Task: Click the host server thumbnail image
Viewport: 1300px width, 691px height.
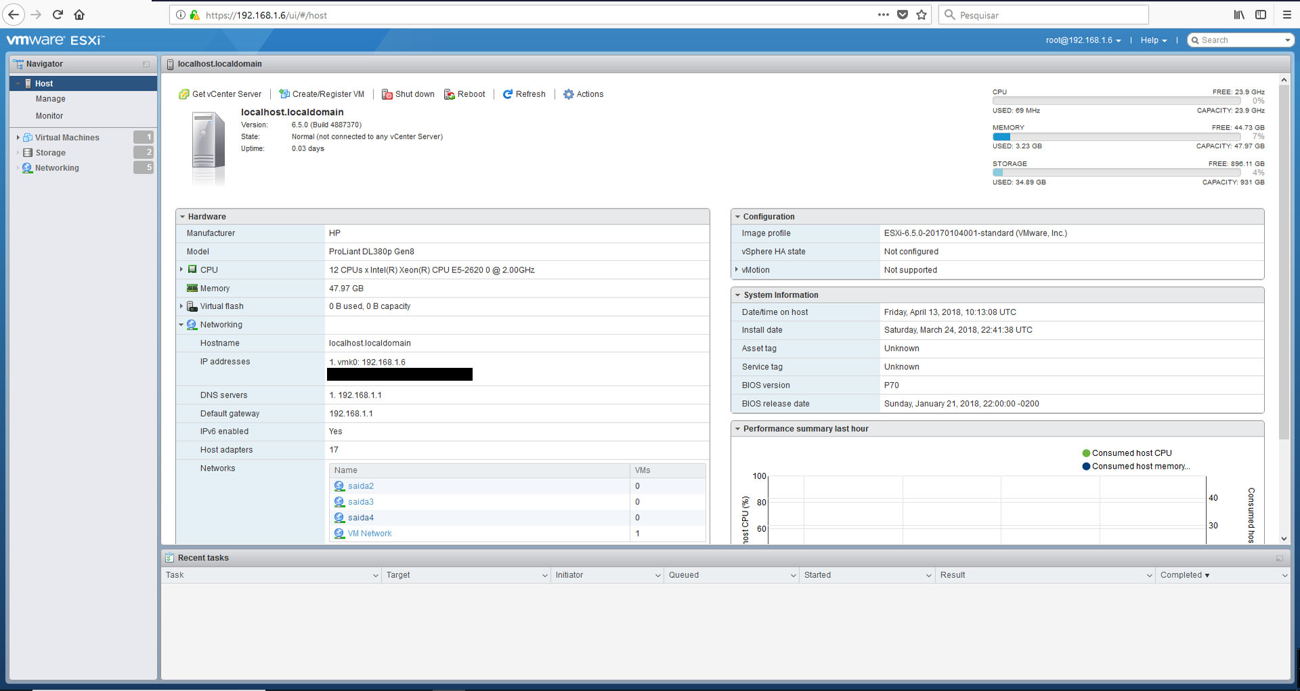Action: 208,148
